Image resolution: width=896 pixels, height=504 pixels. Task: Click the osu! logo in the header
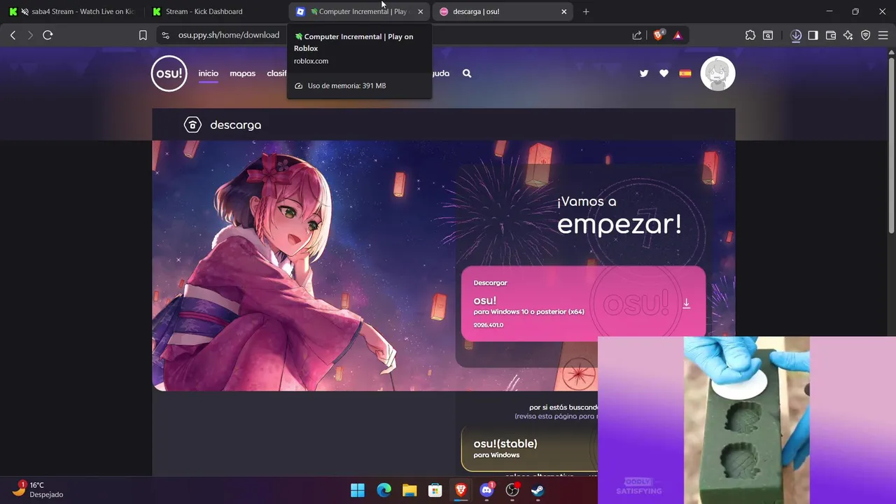[169, 73]
